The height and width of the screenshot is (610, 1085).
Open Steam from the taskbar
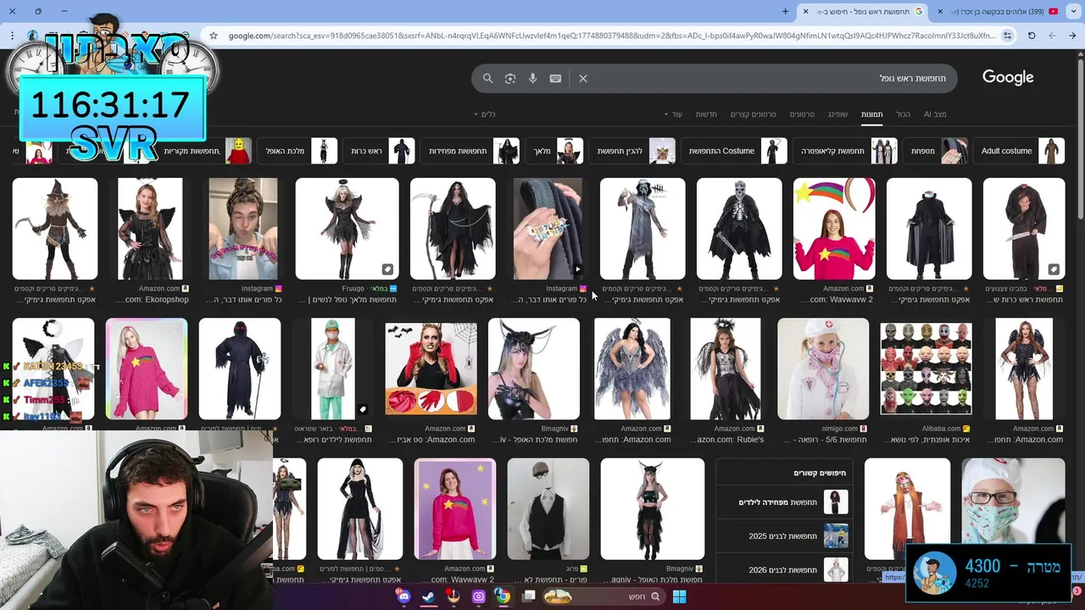point(429,596)
